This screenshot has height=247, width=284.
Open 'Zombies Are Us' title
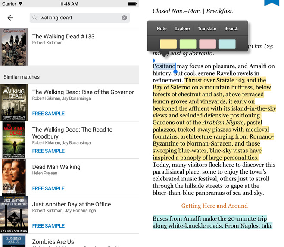point(53,242)
